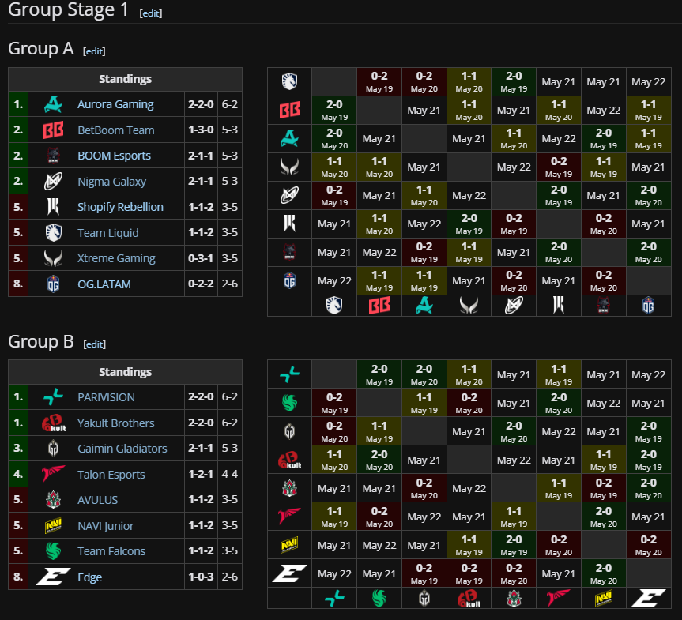Click BetBoom row's 2-0 May 19 result versus Liquid
The width and height of the screenshot is (682, 620).
pyautogui.click(x=334, y=110)
